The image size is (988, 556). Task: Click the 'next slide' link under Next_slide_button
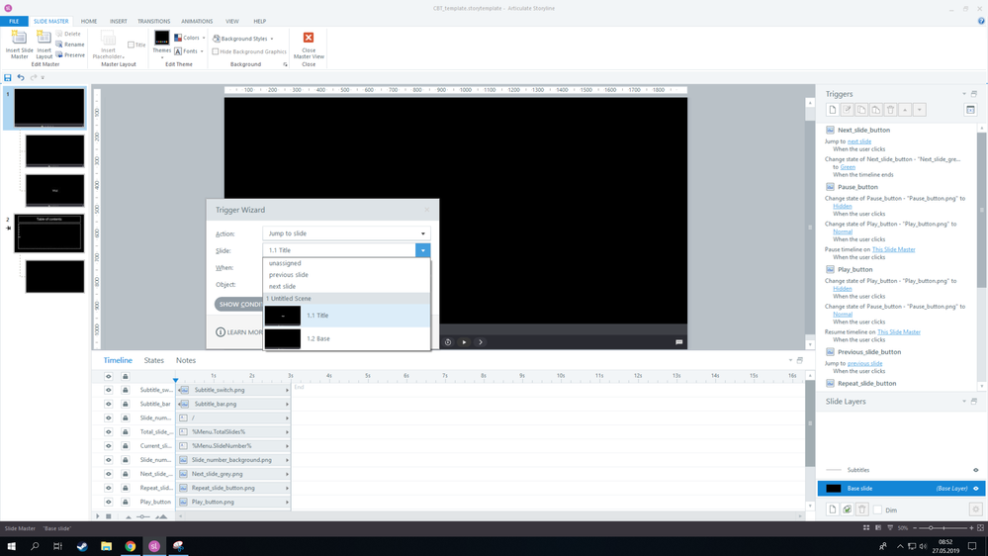(859, 141)
